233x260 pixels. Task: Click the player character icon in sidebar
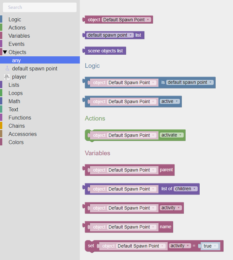7,77
